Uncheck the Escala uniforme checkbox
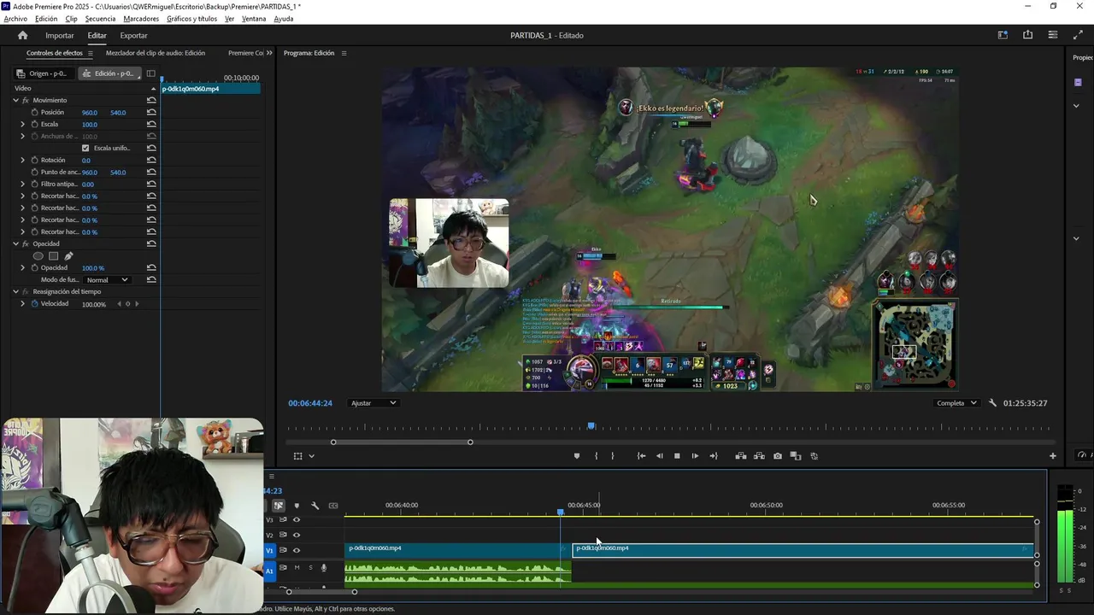The width and height of the screenshot is (1094, 615). (x=85, y=148)
